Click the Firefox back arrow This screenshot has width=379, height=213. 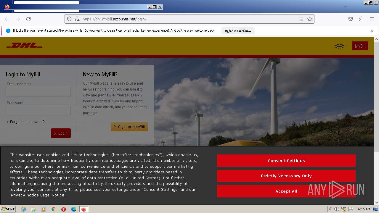click(x=7, y=19)
